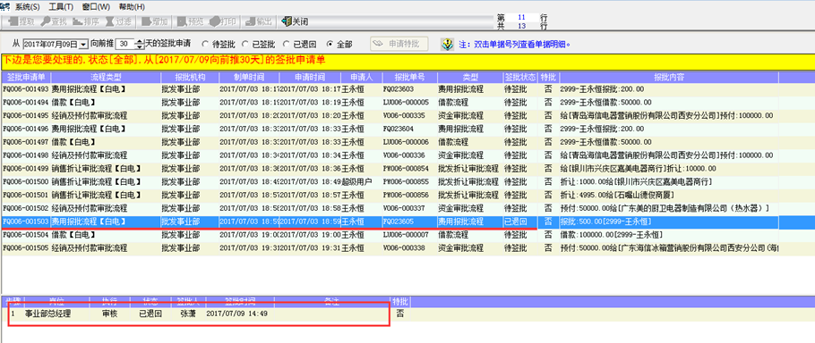Select row FQ006-001498
Screen dimensions: 815x343
[390, 155]
